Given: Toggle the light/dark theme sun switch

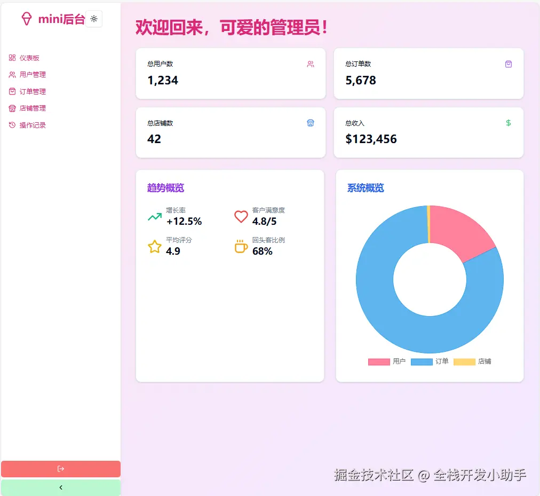Looking at the screenshot, I should (x=94, y=19).
